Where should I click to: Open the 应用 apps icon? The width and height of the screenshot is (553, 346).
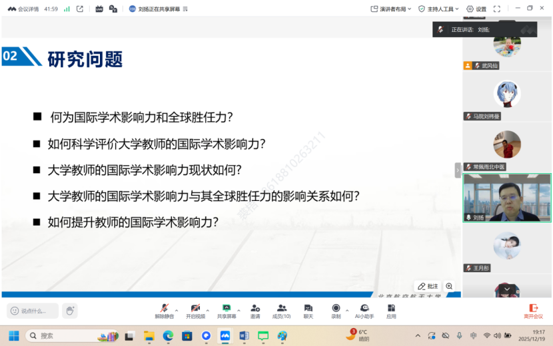(391, 310)
